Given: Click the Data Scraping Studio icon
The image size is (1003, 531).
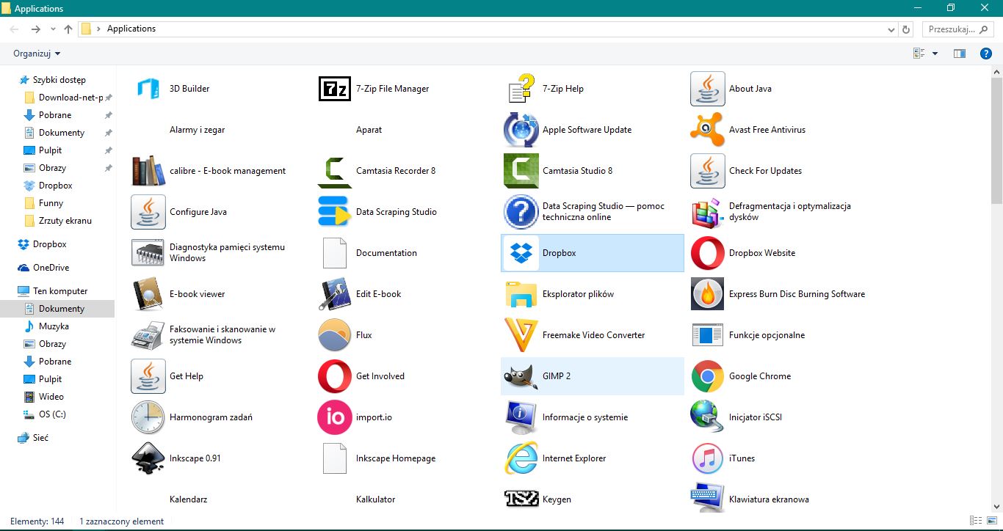Looking at the screenshot, I should click(335, 212).
